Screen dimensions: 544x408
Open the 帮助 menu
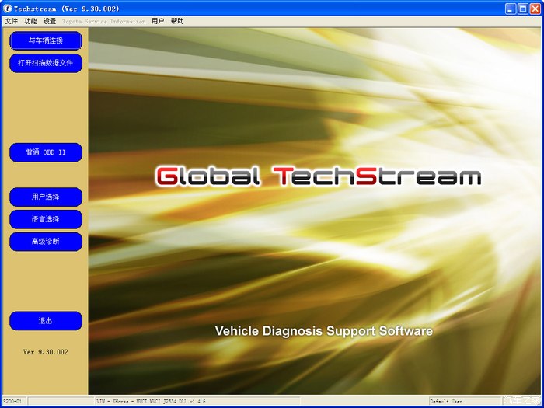pyautogui.click(x=177, y=21)
